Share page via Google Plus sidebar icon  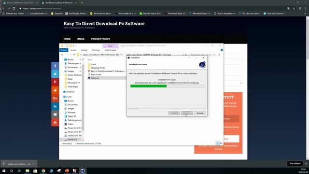coord(55,98)
